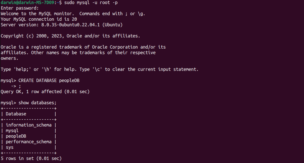Click the "5 rows in set" result line
304x163 pixels.
coord(31,159)
